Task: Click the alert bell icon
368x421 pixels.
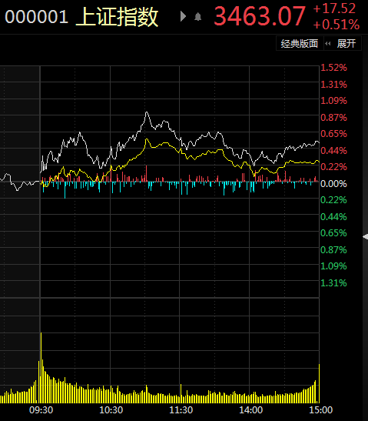Action: (197, 17)
